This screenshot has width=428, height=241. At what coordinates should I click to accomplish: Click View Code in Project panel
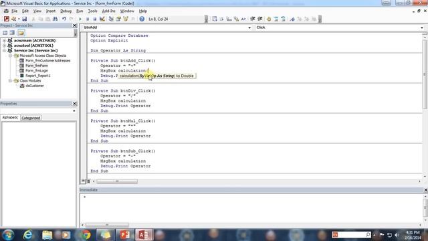[5, 33]
